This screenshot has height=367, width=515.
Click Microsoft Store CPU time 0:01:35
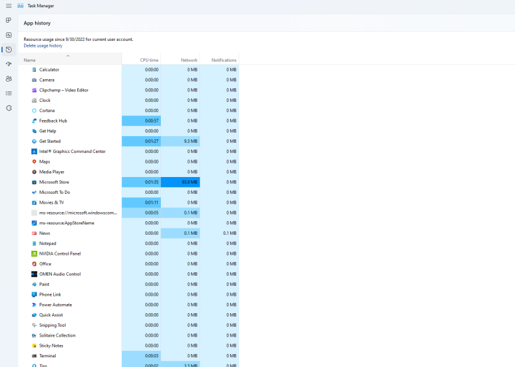pyautogui.click(x=141, y=182)
